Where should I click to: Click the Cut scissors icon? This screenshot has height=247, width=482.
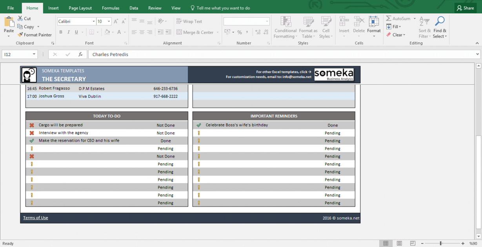(x=20, y=18)
